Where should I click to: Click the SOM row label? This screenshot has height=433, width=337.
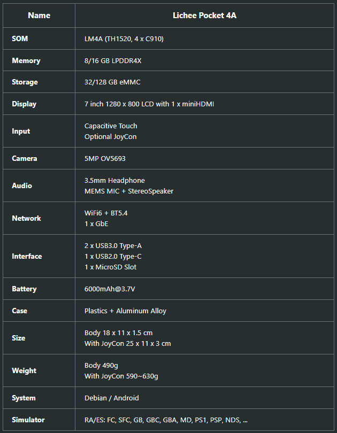click(x=20, y=38)
